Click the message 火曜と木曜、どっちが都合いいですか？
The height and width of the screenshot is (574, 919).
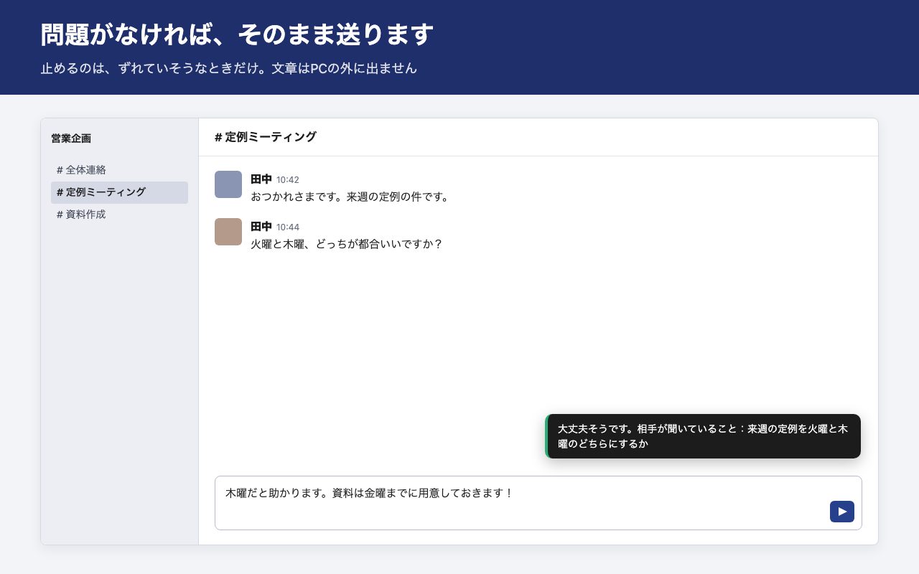(x=347, y=244)
